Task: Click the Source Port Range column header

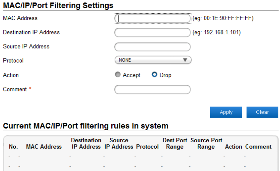Action: click(206, 144)
